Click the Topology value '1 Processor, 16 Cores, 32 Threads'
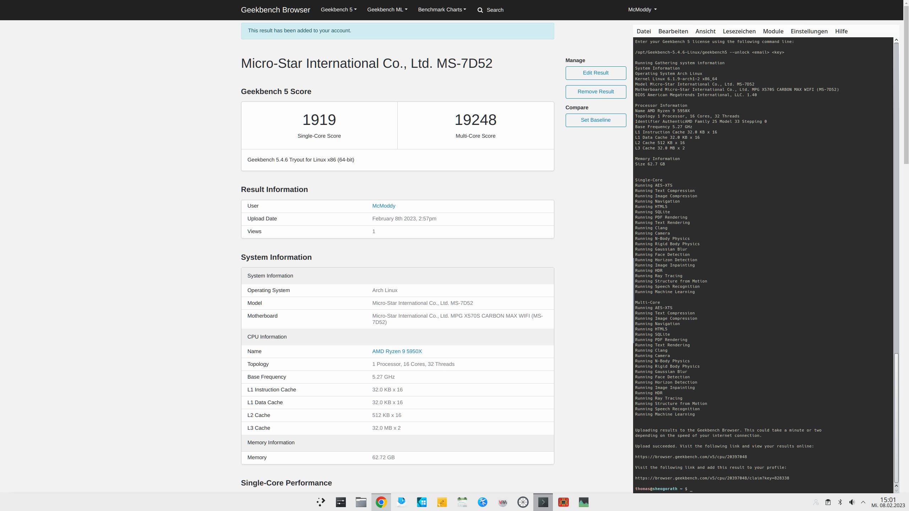Image resolution: width=909 pixels, height=511 pixels. pos(413,364)
